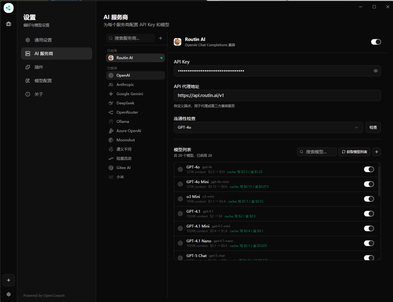Viewport: 393px width, 302px height.
Task: Open 通用设置 settings page
Action: (x=56, y=40)
